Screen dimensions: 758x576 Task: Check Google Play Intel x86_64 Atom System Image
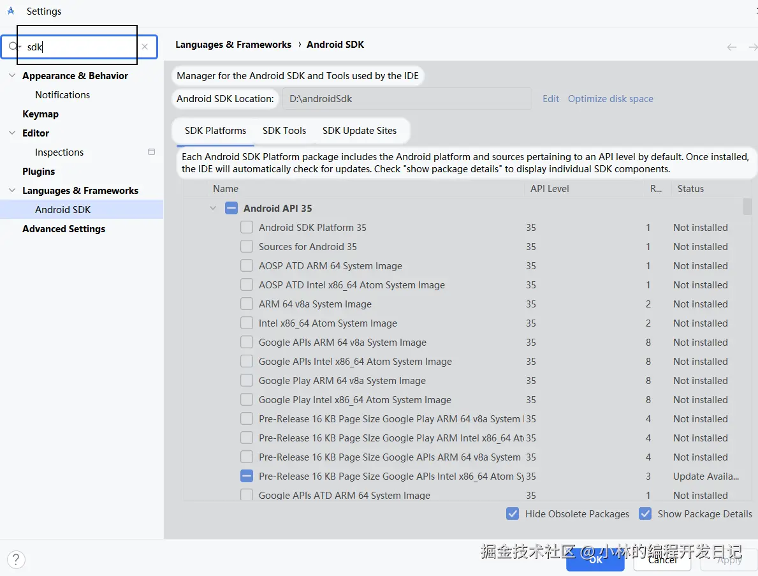pos(247,399)
